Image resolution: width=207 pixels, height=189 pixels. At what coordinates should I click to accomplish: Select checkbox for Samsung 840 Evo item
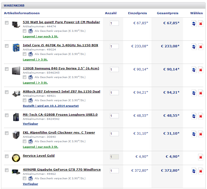[x=7, y=69]
